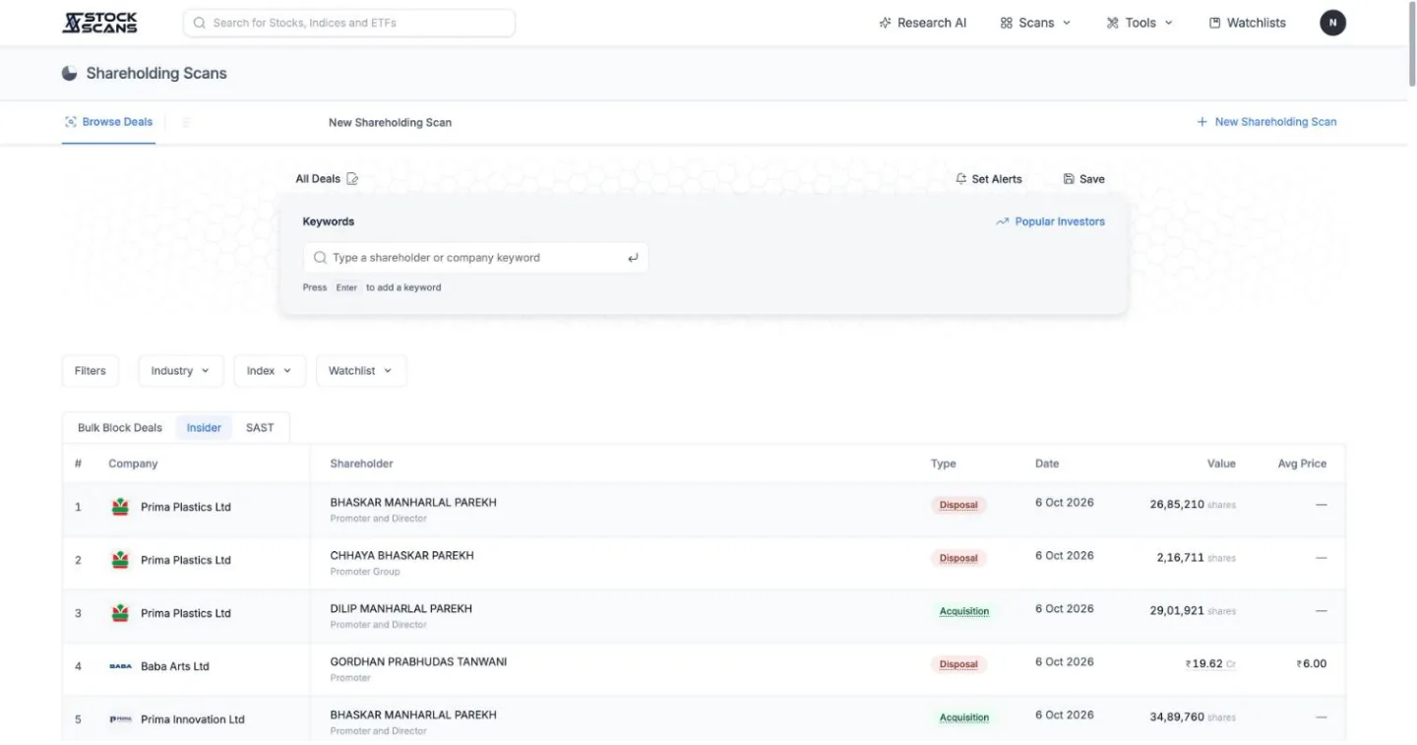Click the ₹19.62 Cr value
This screenshot has width=1417, height=745.
click(1210, 663)
